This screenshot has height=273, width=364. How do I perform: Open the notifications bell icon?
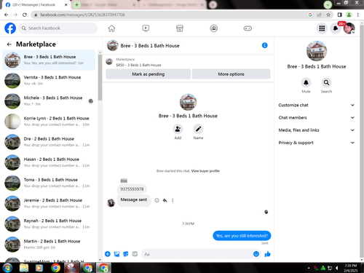click(x=336, y=28)
